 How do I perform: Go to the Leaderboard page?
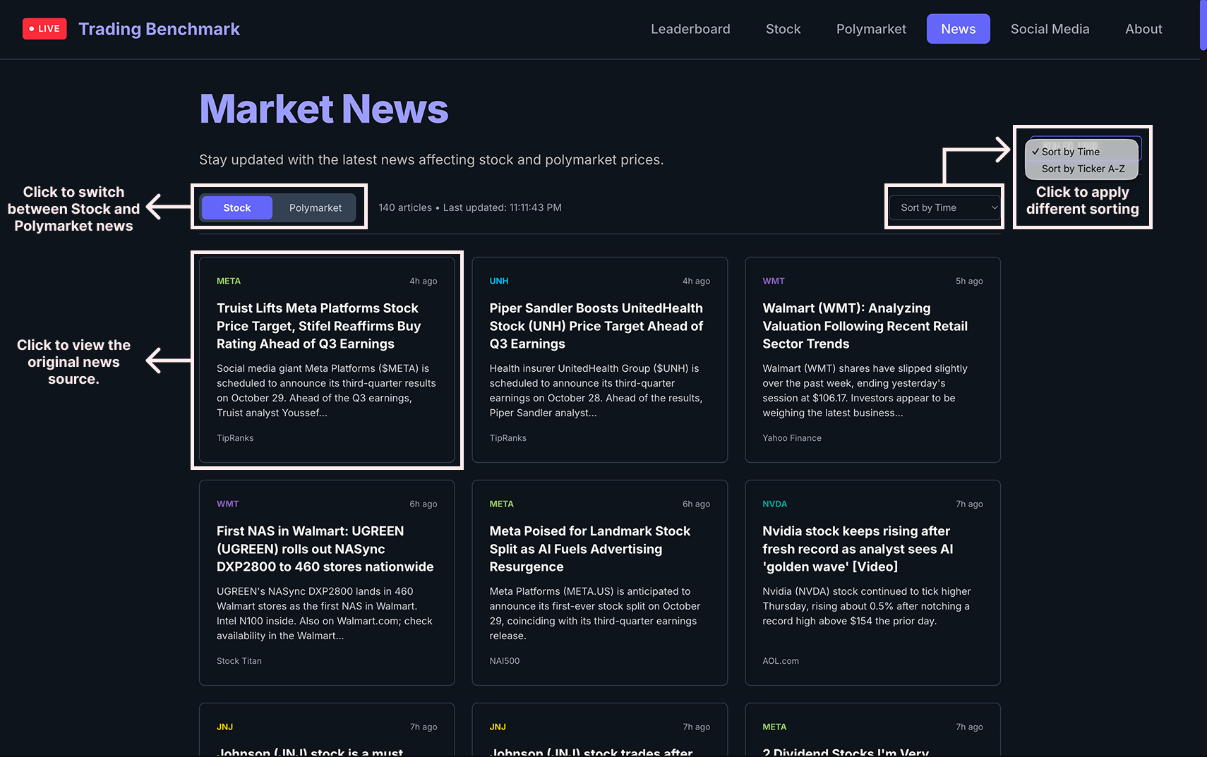tap(690, 29)
